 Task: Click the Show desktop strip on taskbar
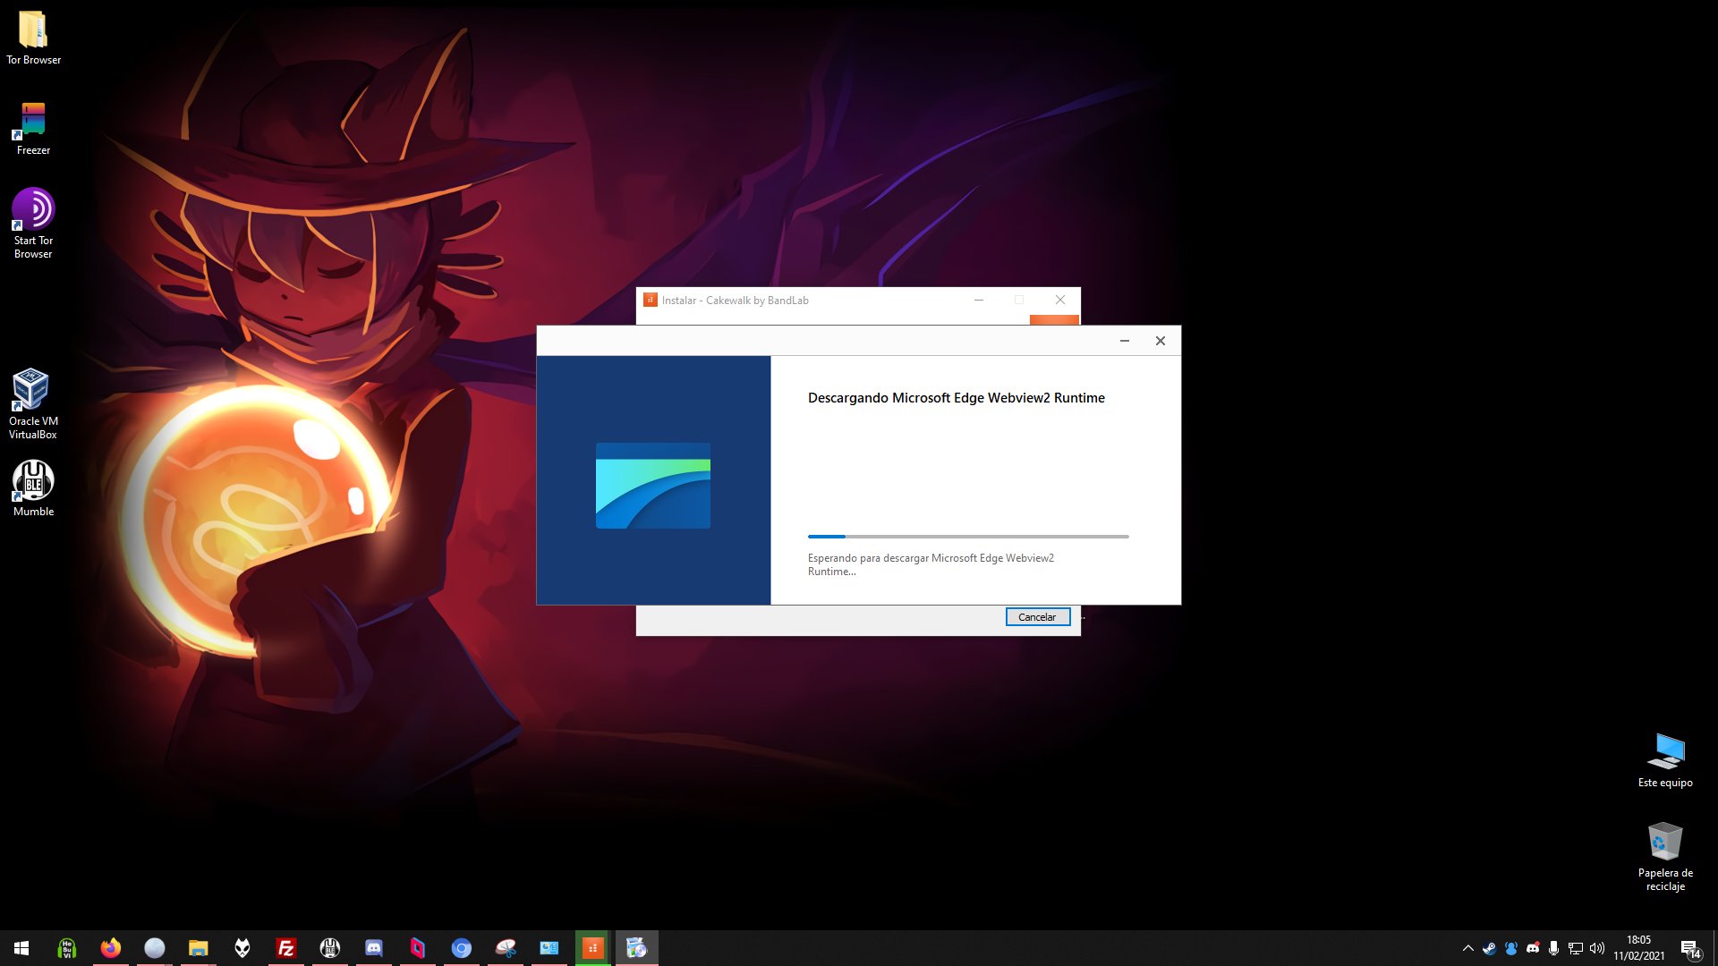[x=1714, y=948]
